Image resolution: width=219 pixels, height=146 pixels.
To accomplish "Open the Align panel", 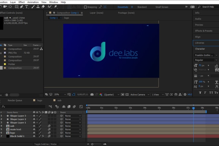I will point(198,37).
